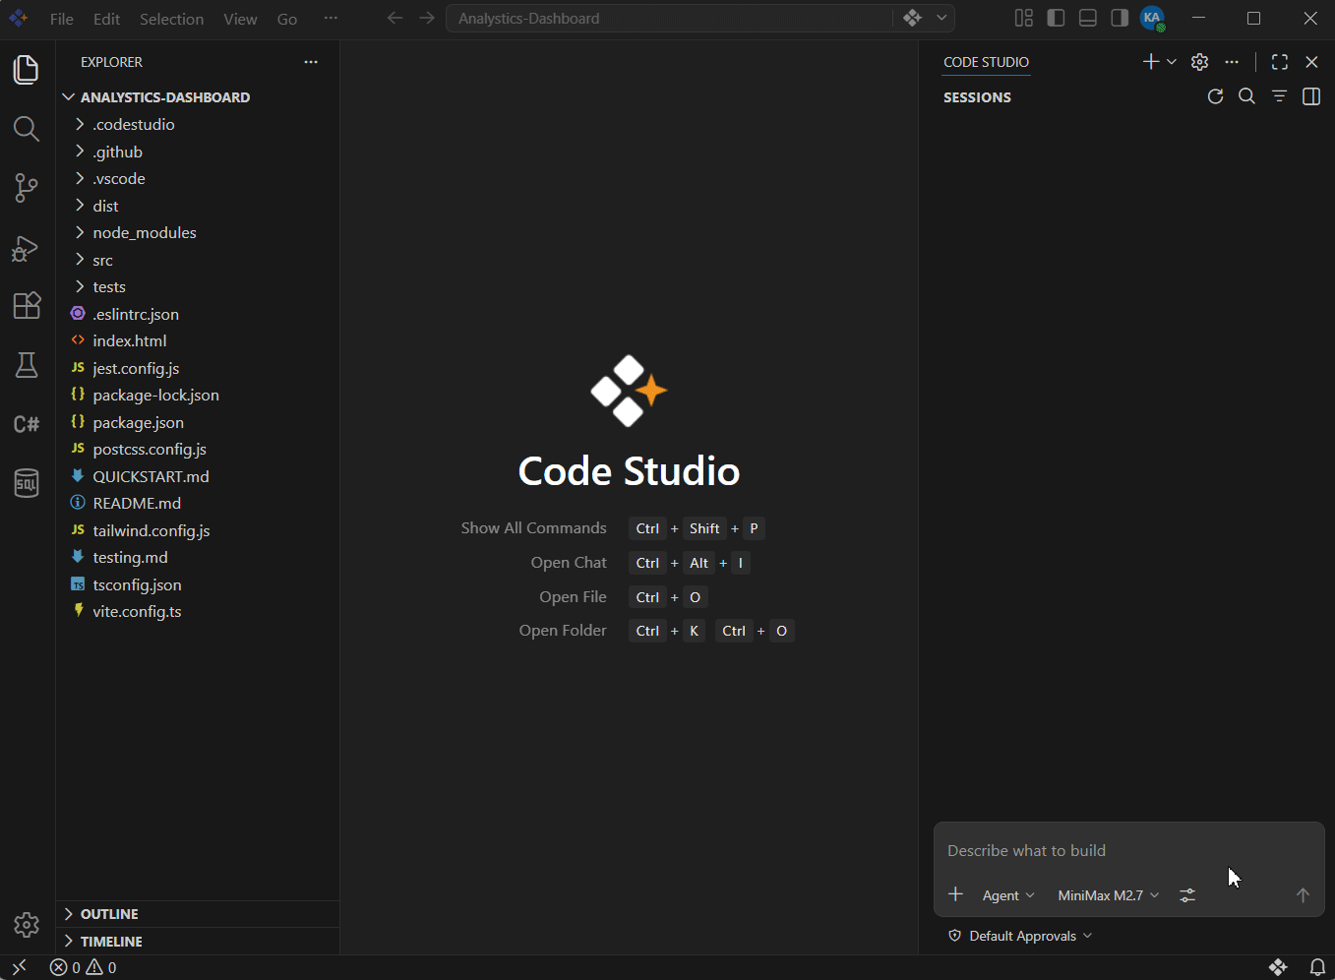Open the Explorer view in activity bar
The width and height of the screenshot is (1335, 980).
tap(27, 70)
